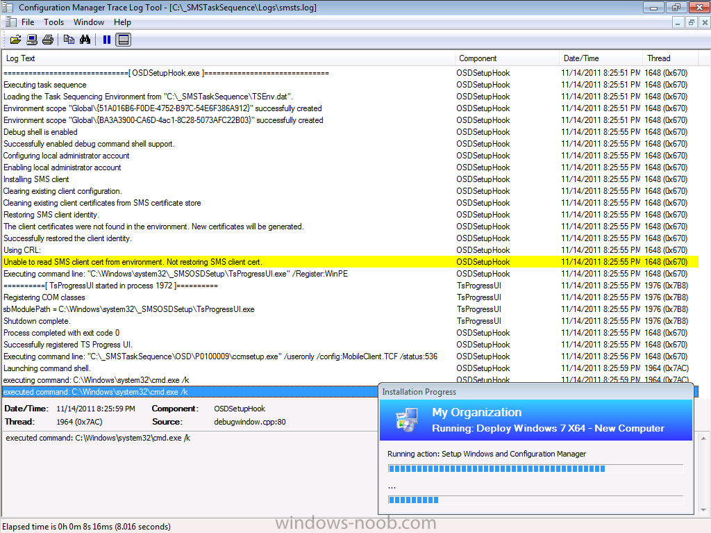
Task: Select the "Registering COM classes" row
Action: tap(351, 297)
